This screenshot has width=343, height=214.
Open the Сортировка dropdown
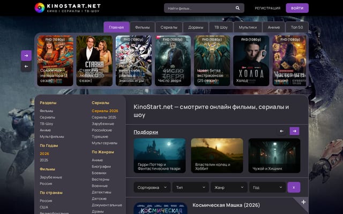[x=152, y=187]
